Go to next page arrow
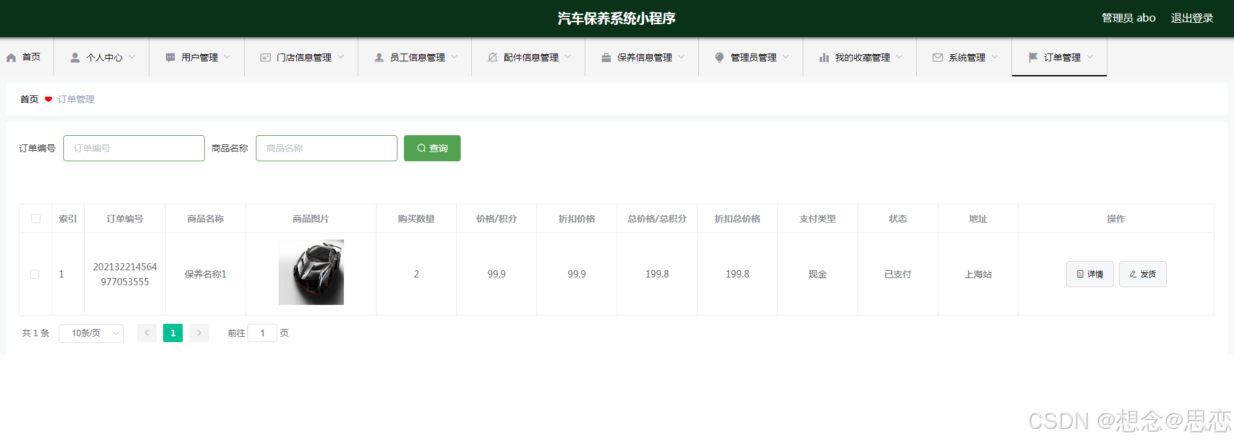 pos(199,333)
